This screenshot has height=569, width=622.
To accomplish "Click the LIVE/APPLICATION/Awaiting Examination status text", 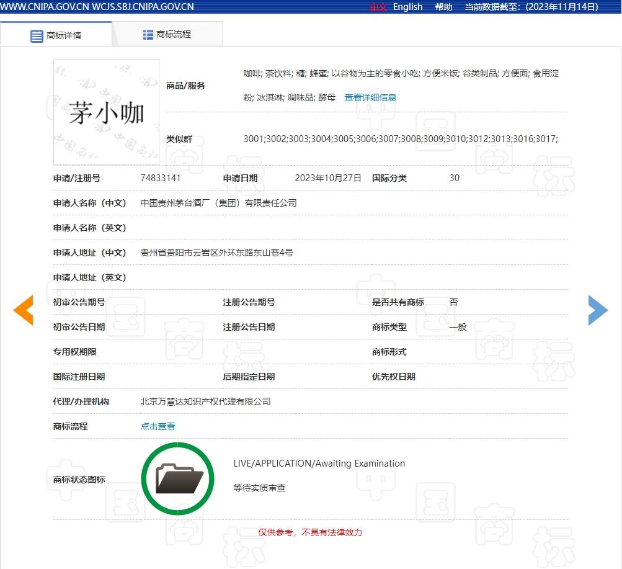I will (x=319, y=464).
